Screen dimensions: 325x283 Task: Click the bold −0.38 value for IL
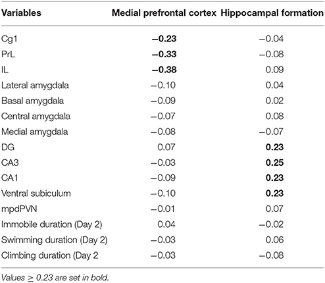point(164,70)
